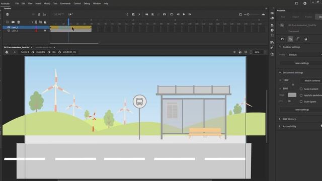Click the Stage color swatch

[x=292, y=95]
